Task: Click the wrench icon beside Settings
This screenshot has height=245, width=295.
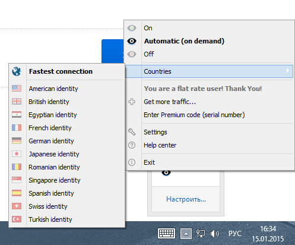Action: pos(132,132)
